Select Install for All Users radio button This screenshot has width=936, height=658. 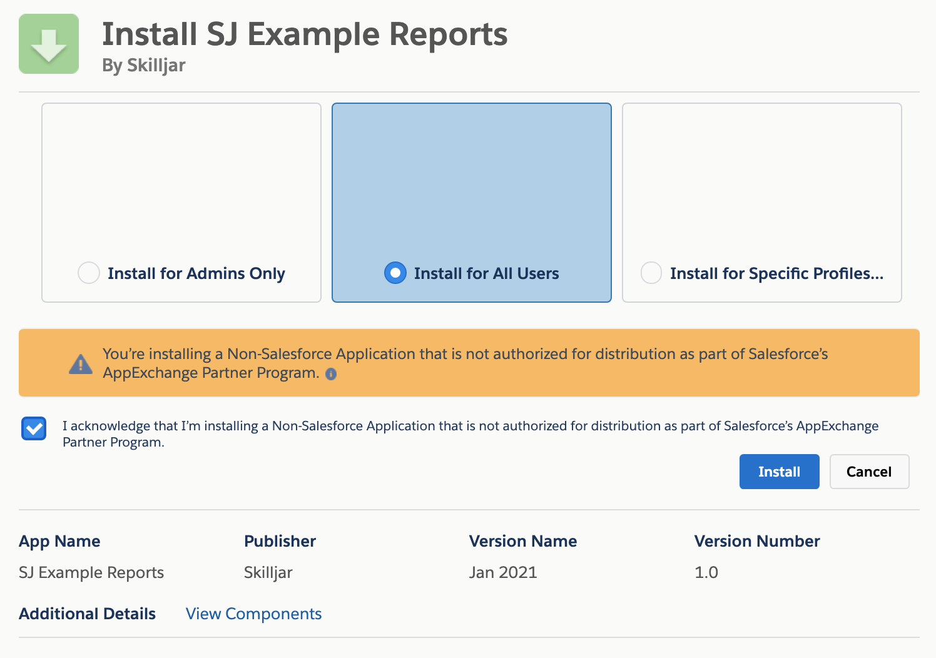coord(395,273)
